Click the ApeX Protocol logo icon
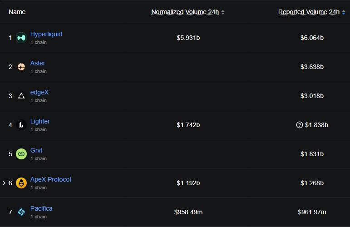 click(x=21, y=183)
